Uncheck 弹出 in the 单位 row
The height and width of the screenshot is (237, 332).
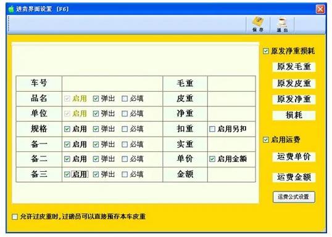96,114
